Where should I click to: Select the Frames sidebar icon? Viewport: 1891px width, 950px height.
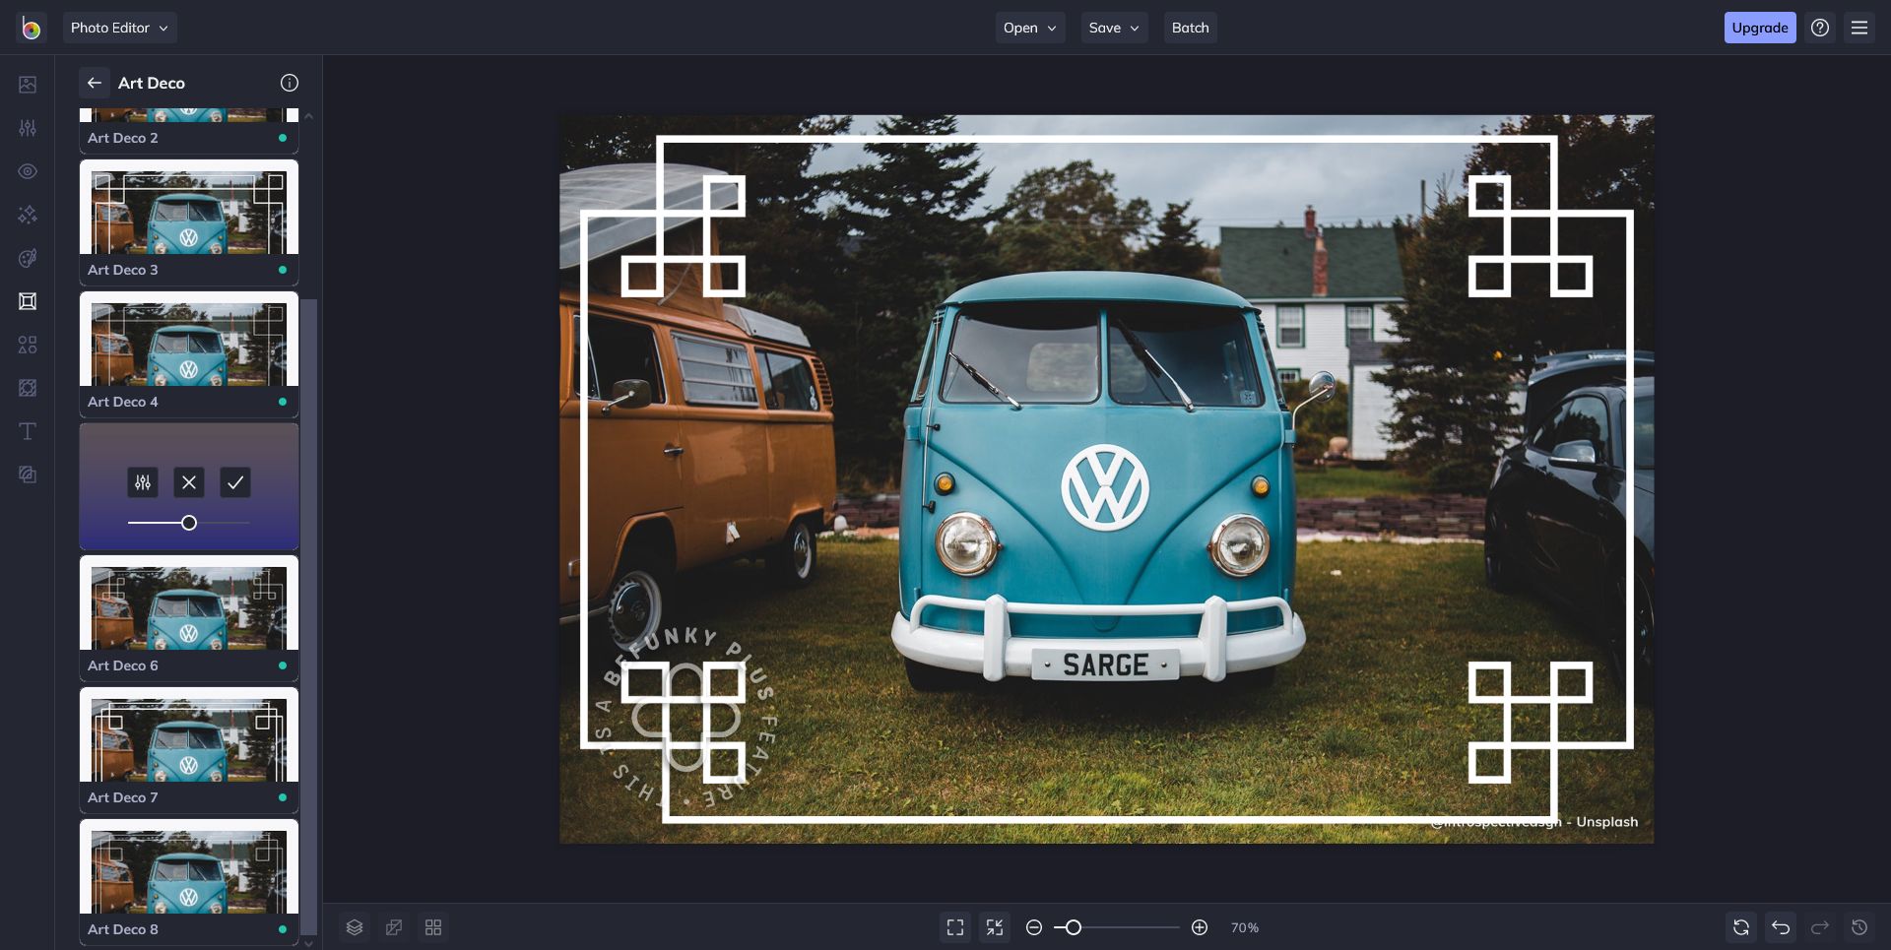(28, 301)
